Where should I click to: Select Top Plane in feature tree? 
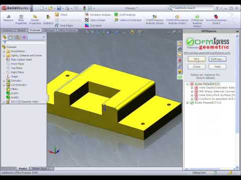coord(15,68)
